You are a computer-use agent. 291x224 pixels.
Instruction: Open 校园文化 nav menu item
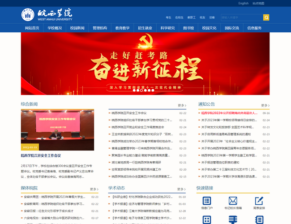click(x=209, y=28)
